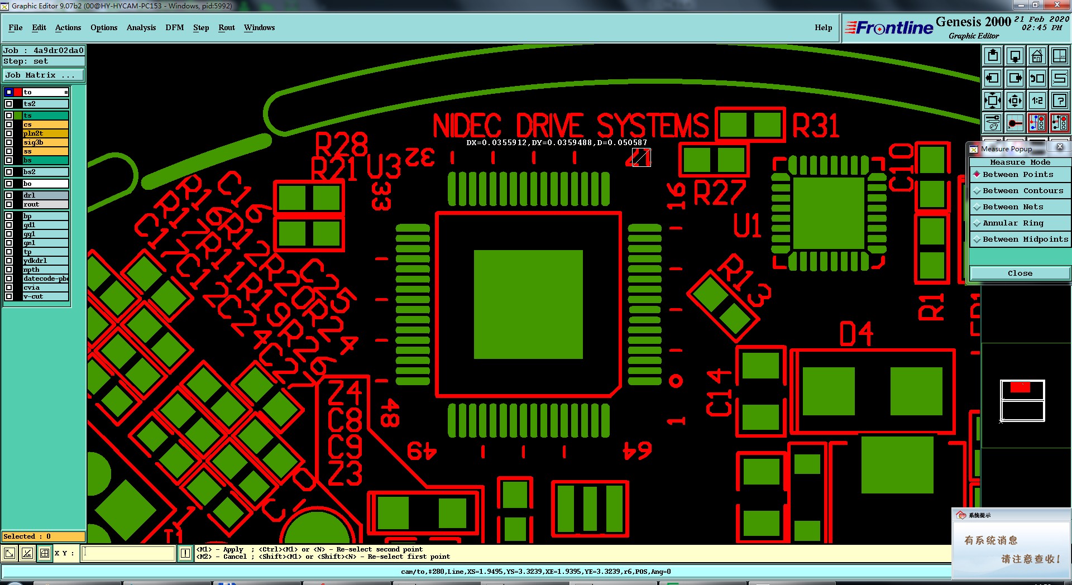
Task: Select Between Midpoints measure mode
Action: pyautogui.click(x=1020, y=239)
